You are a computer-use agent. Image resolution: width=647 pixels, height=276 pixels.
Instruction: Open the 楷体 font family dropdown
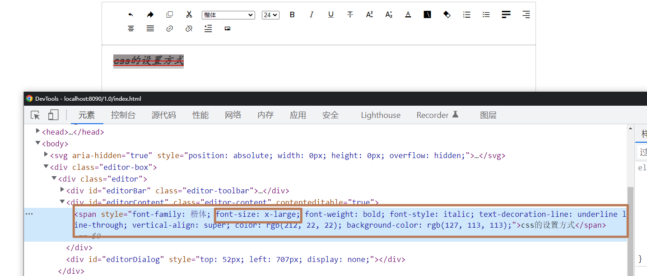tap(228, 15)
